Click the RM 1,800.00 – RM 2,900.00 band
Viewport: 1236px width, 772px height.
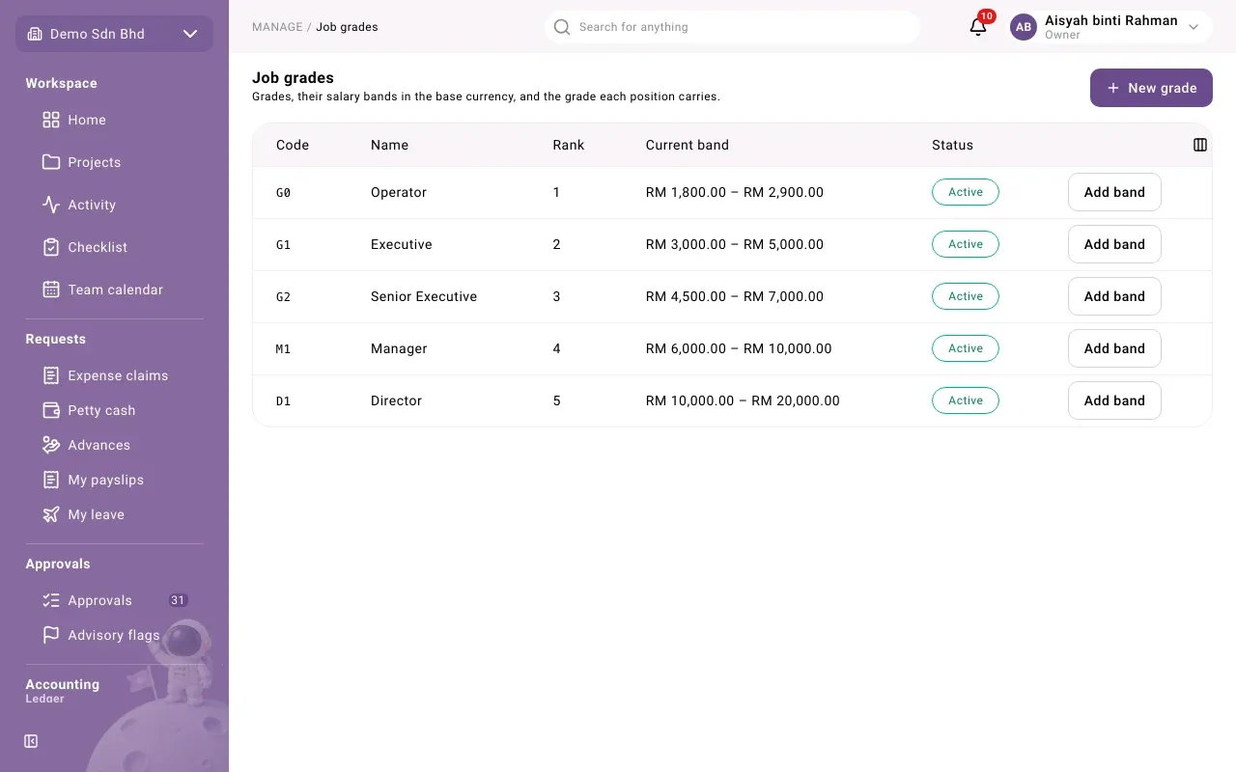735,192
